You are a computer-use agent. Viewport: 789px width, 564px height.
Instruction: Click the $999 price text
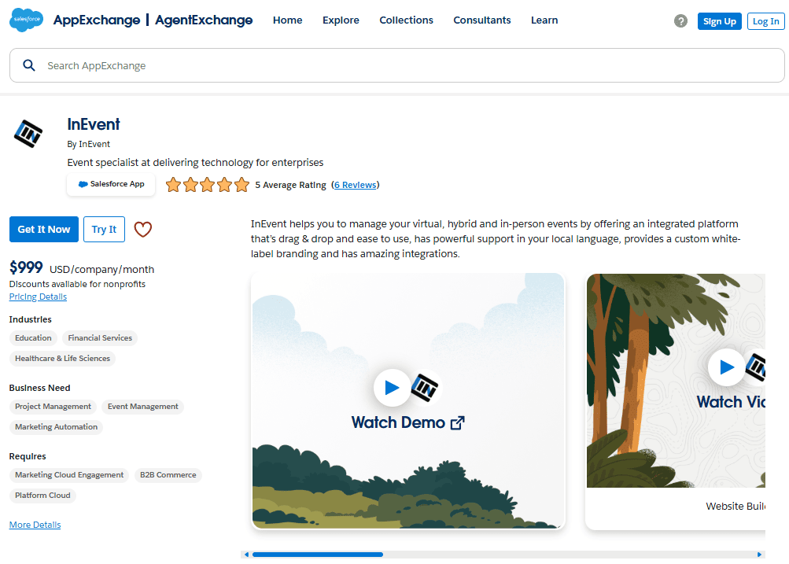[x=26, y=267]
